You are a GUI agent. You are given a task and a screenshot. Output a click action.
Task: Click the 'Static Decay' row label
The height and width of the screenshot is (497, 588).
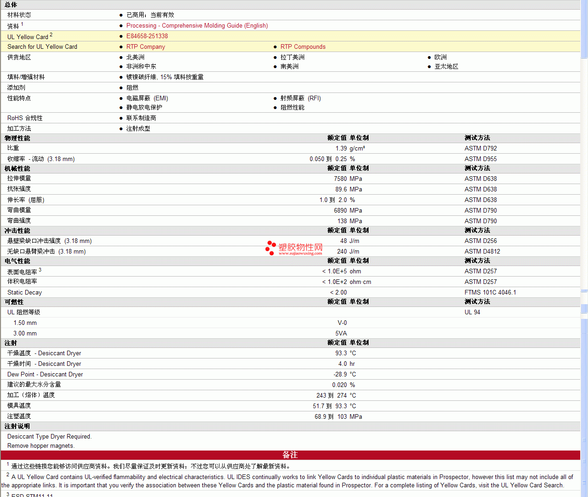click(24, 293)
